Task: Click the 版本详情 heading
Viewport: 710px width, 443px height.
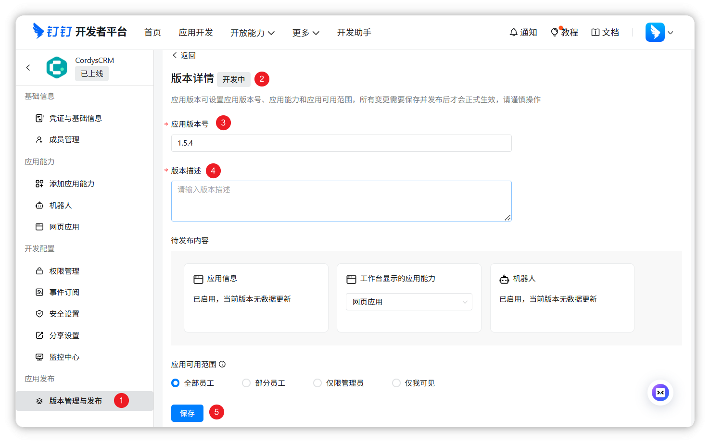Action: click(192, 78)
